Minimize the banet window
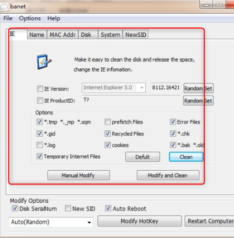Screen dimensions: 234x238 206,5
